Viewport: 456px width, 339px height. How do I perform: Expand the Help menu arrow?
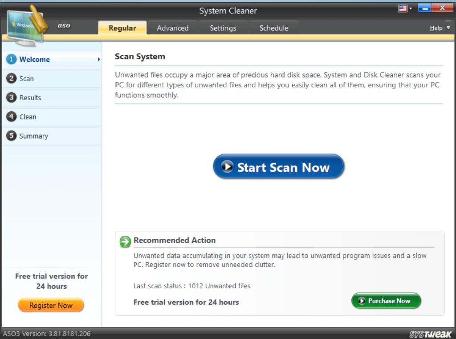coord(448,28)
